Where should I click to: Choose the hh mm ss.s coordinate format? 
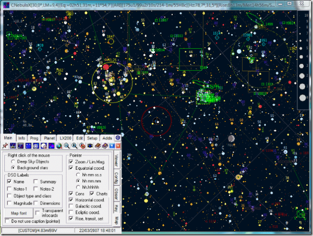pos(78,175)
